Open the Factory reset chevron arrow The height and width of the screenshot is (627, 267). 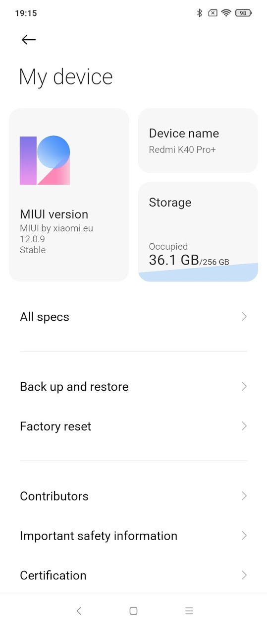[x=244, y=426]
